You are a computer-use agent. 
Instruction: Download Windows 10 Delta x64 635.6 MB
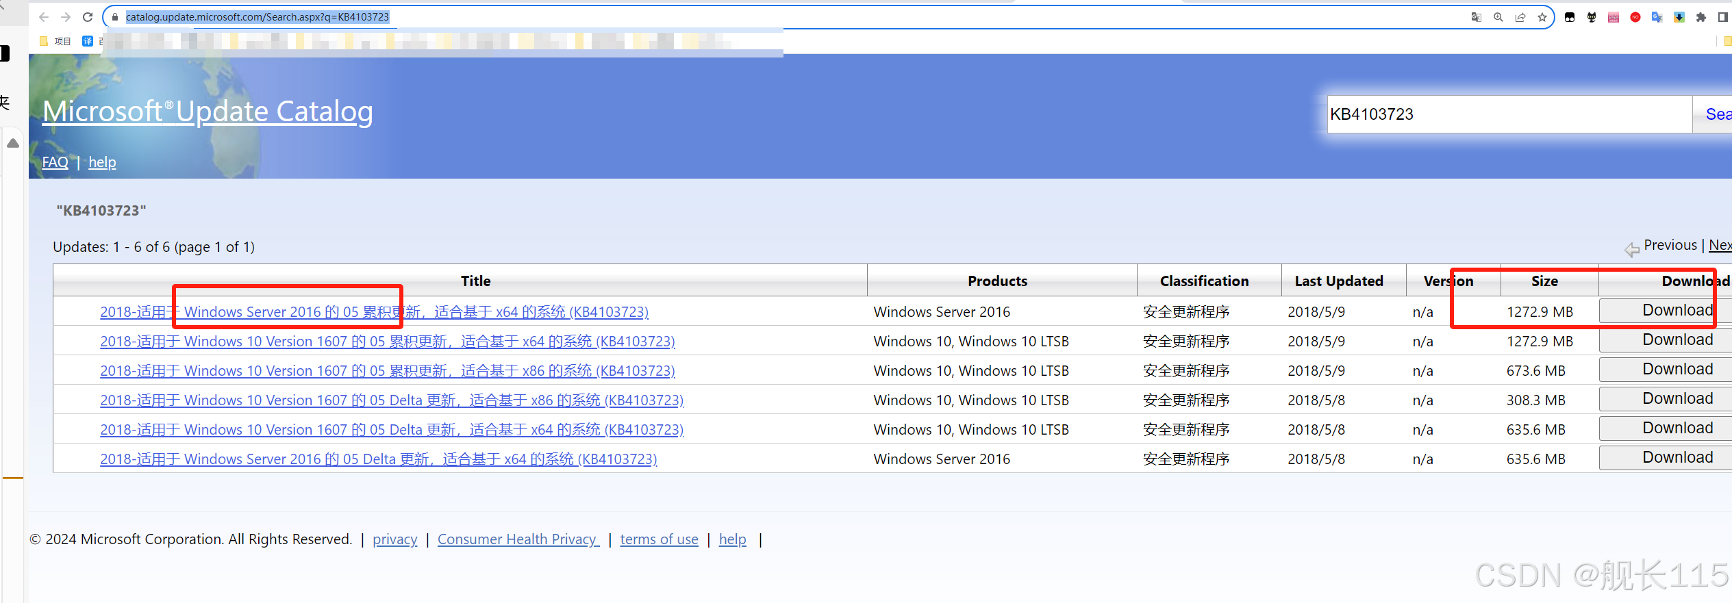point(1666,428)
